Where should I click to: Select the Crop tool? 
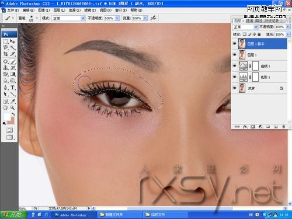5,54
